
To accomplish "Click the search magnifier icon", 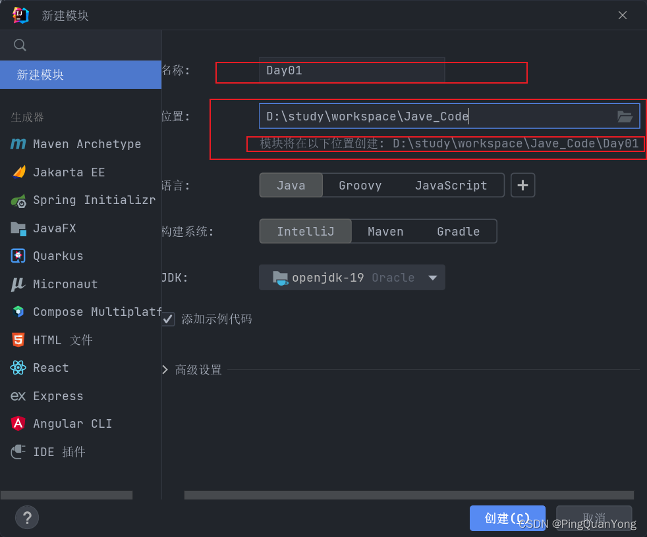I will [20, 45].
